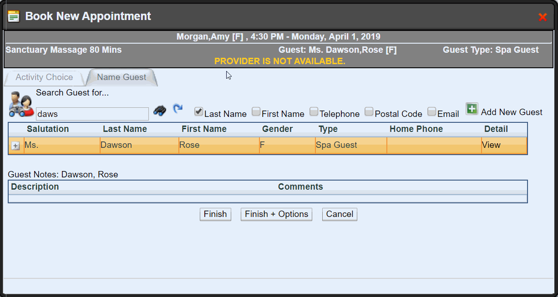The image size is (558, 297).
Task: Click the Add New Guest label
Action: click(512, 112)
